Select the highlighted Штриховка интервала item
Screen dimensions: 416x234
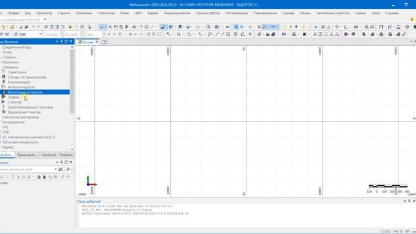pyautogui.click(x=25, y=92)
